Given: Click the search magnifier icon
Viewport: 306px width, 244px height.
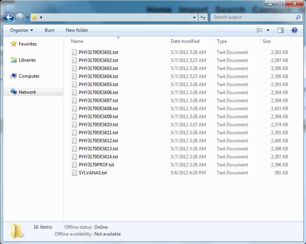Looking at the screenshot, I should (298, 17).
